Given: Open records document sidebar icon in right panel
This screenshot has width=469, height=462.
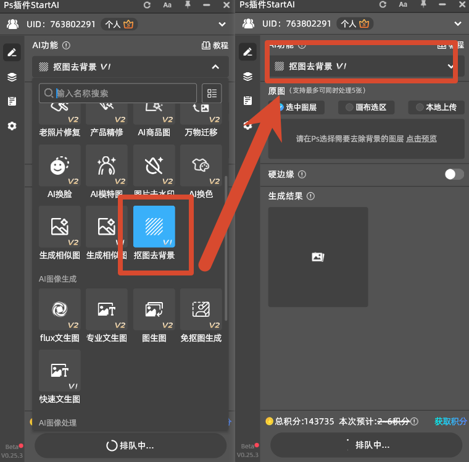Looking at the screenshot, I should (x=247, y=101).
